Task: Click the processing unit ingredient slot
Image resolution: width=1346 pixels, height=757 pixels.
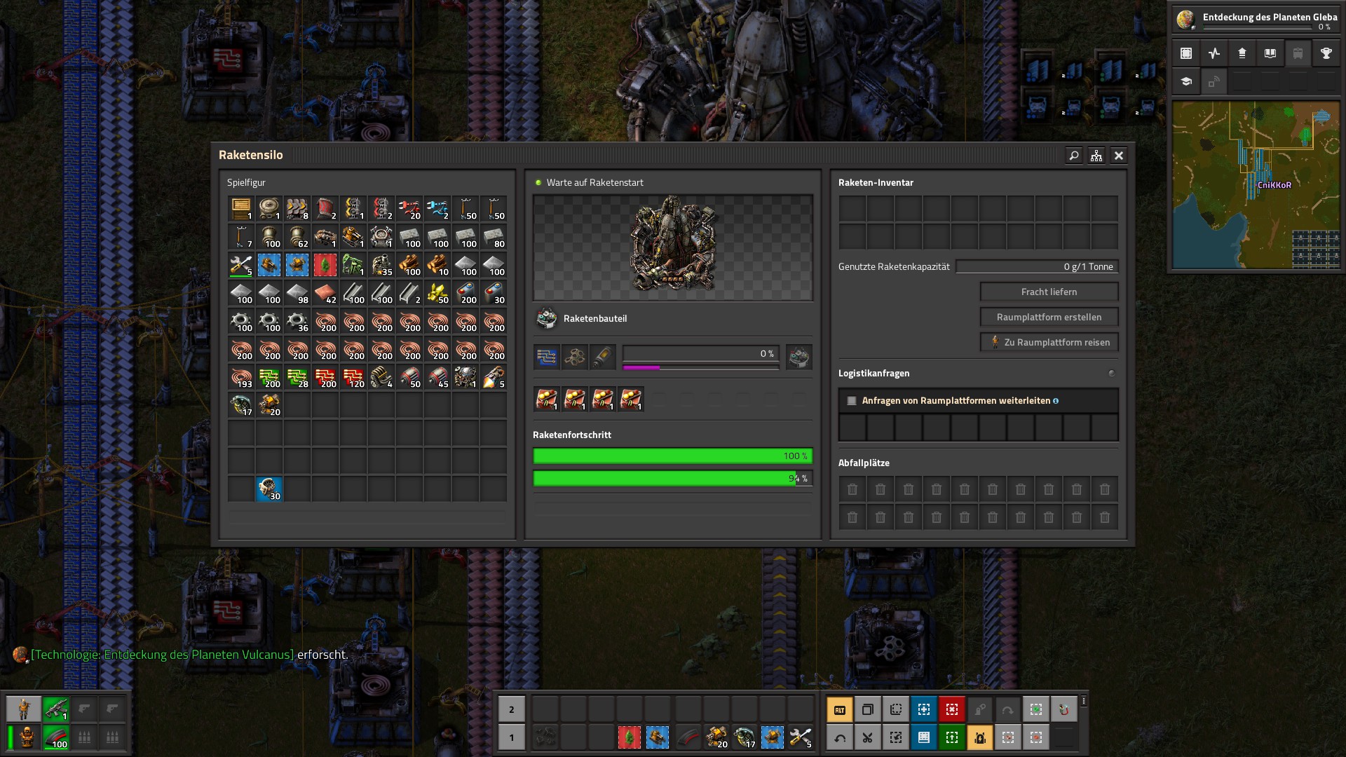Action: click(547, 357)
